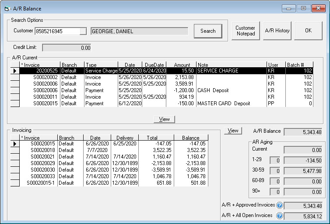The width and height of the screenshot is (330, 224).
Task: Click the Balance column header in Invoicing
Action: point(191,138)
